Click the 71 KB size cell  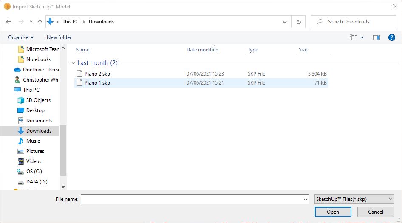coord(320,83)
